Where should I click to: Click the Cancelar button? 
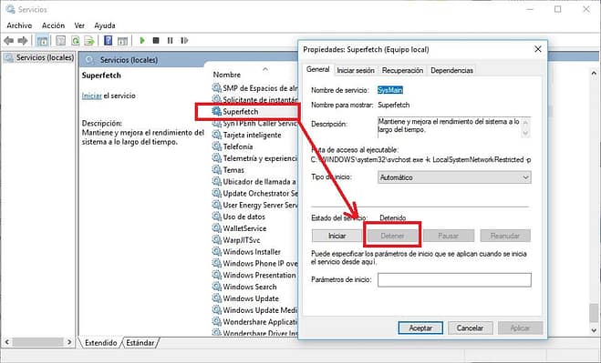[470, 328]
